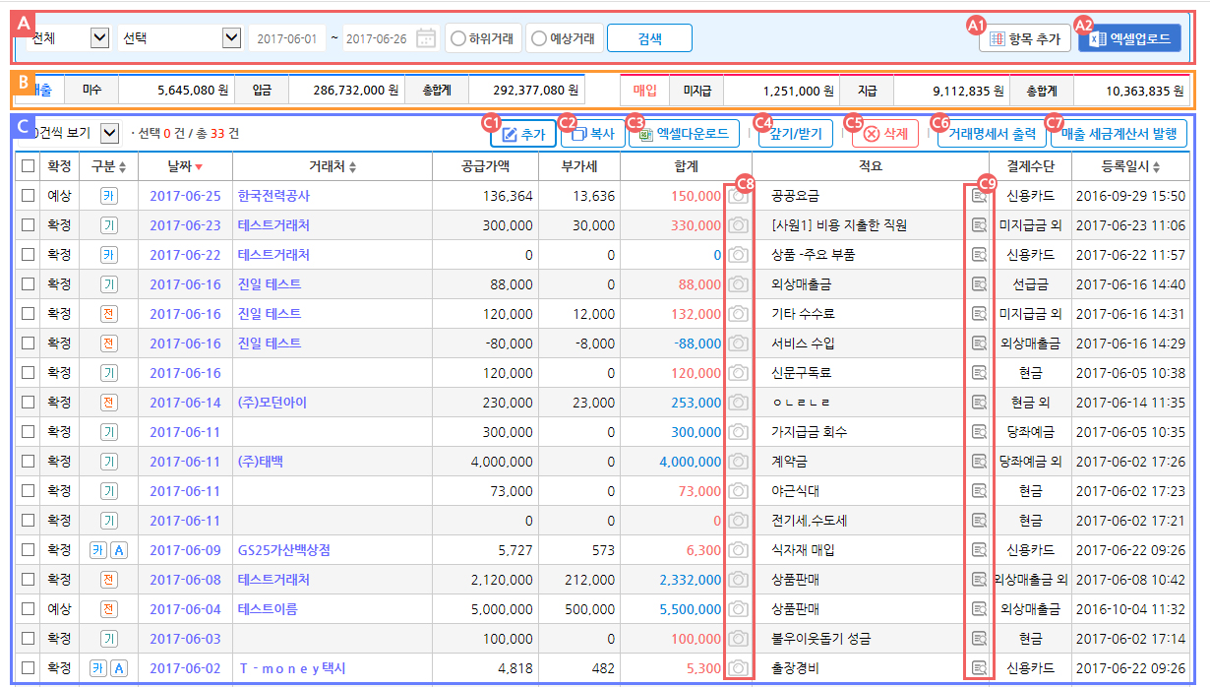Image resolution: width=1210 pixels, height=687 pixels.
Task: Sort by the 거래처 column header
Action: [x=333, y=166]
